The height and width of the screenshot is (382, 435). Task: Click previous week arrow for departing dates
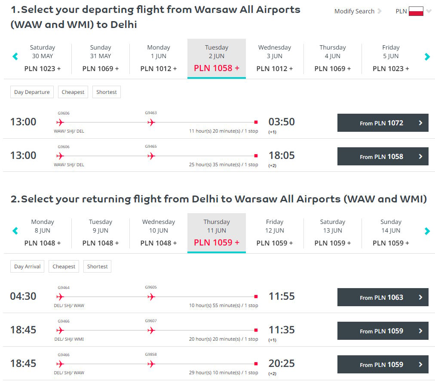(x=15, y=56)
